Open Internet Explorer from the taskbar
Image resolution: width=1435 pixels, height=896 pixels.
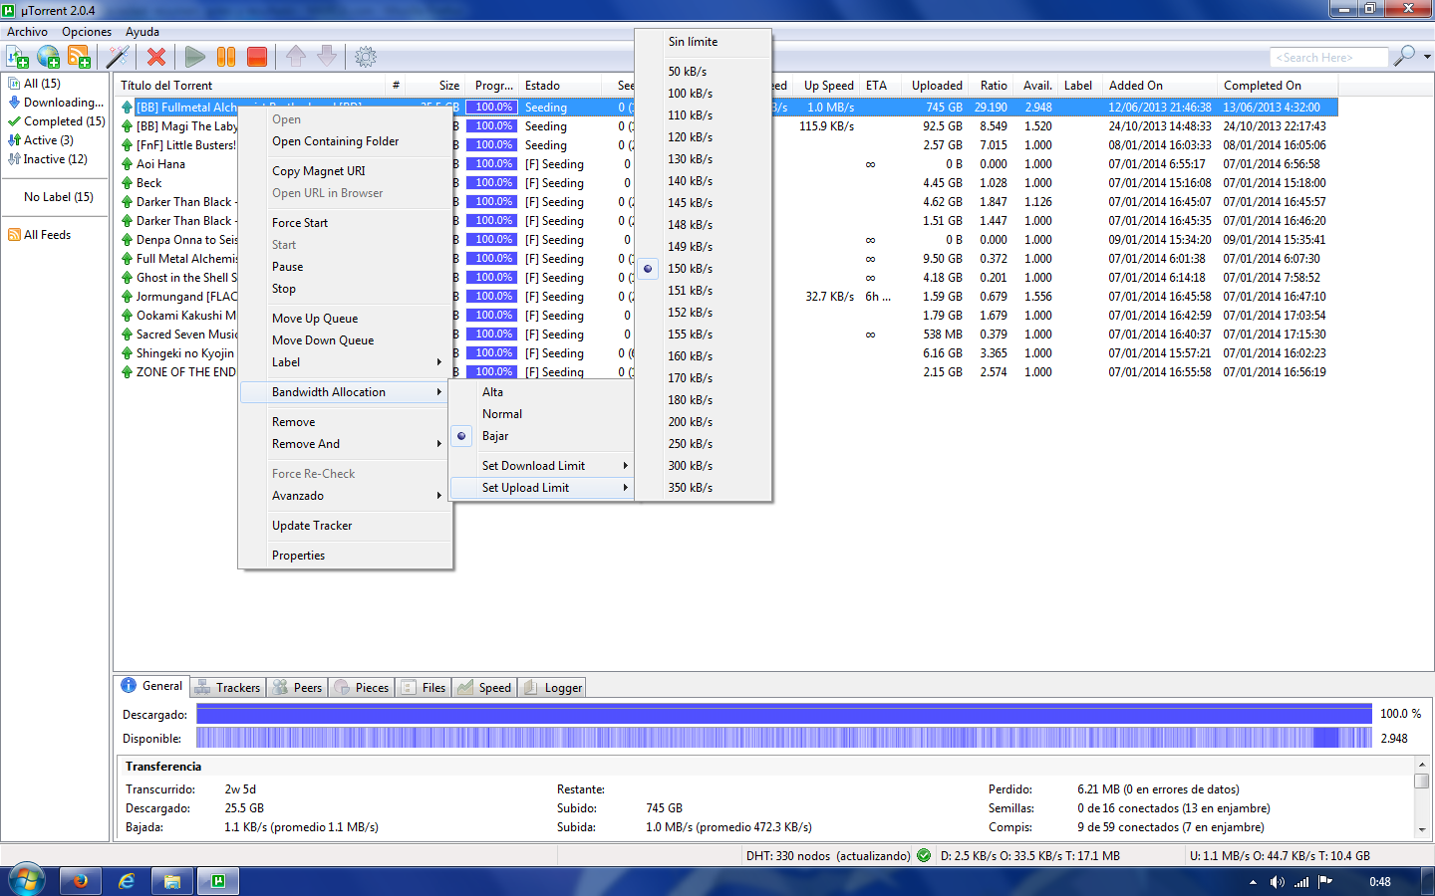pyautogui.click(x=127, y=881)
